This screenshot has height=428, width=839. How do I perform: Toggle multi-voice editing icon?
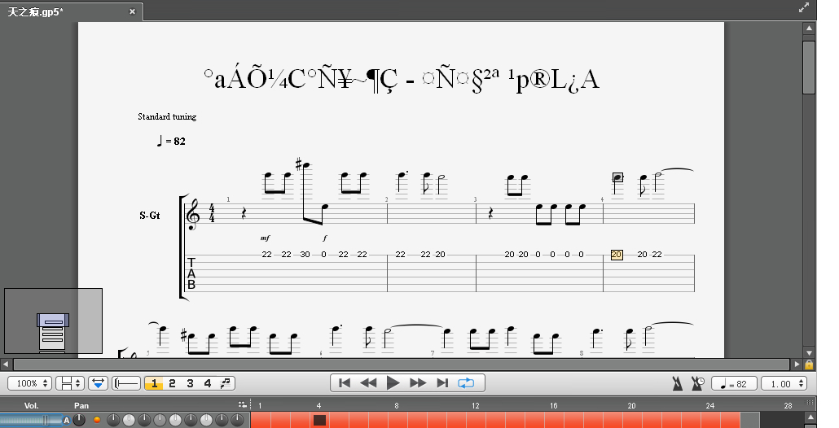coord(226,383)
